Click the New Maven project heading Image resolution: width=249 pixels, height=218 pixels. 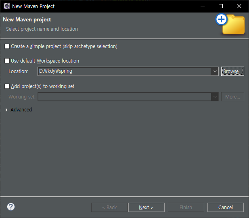click(x=27, y=19)
